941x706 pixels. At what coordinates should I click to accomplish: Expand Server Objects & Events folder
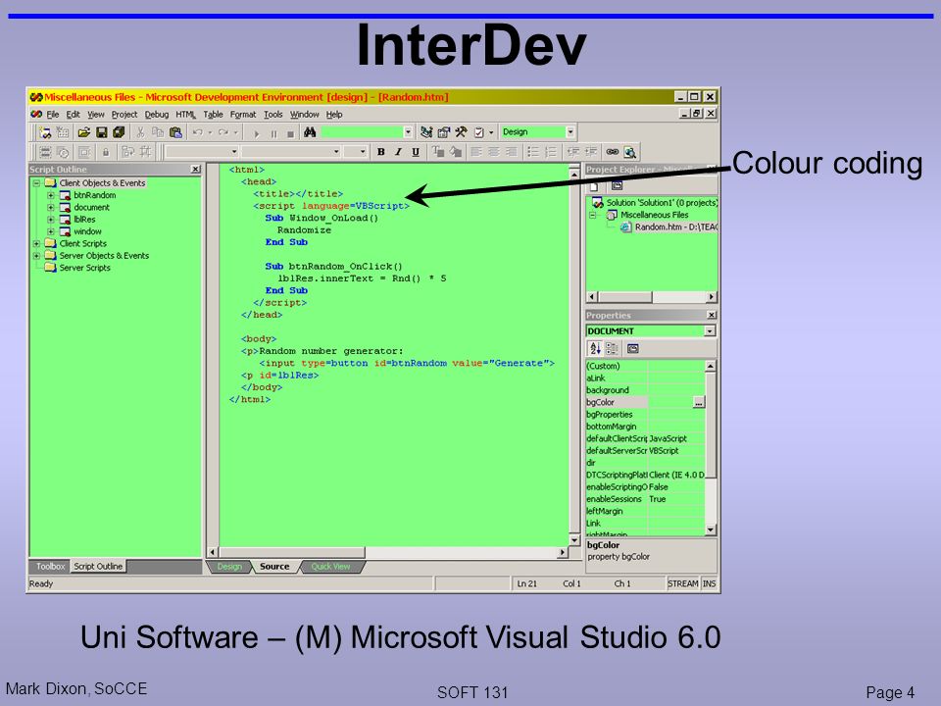point(36,255)
